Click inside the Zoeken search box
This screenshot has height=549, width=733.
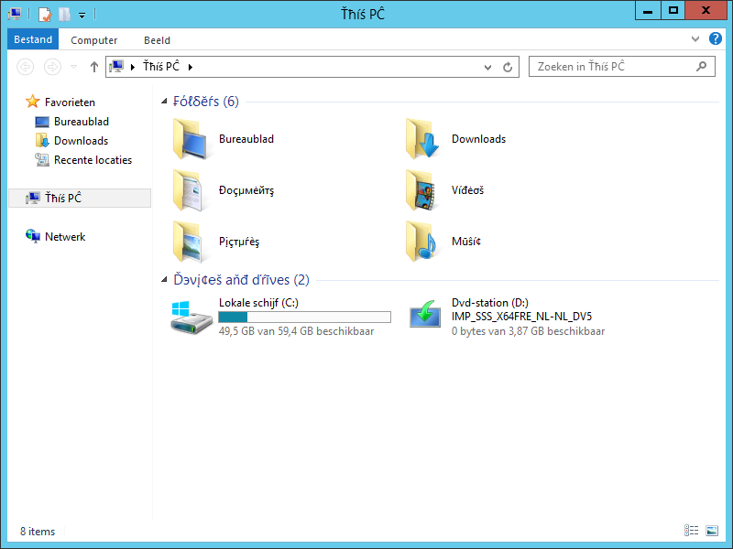[614, 66]
